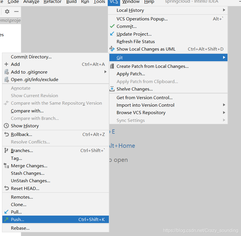Click the green Push arrow icon

tap(6, 219)
